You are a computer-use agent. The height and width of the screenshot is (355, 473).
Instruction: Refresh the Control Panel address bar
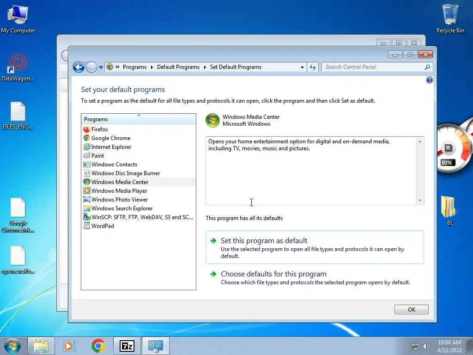click(x=313, y=67)
